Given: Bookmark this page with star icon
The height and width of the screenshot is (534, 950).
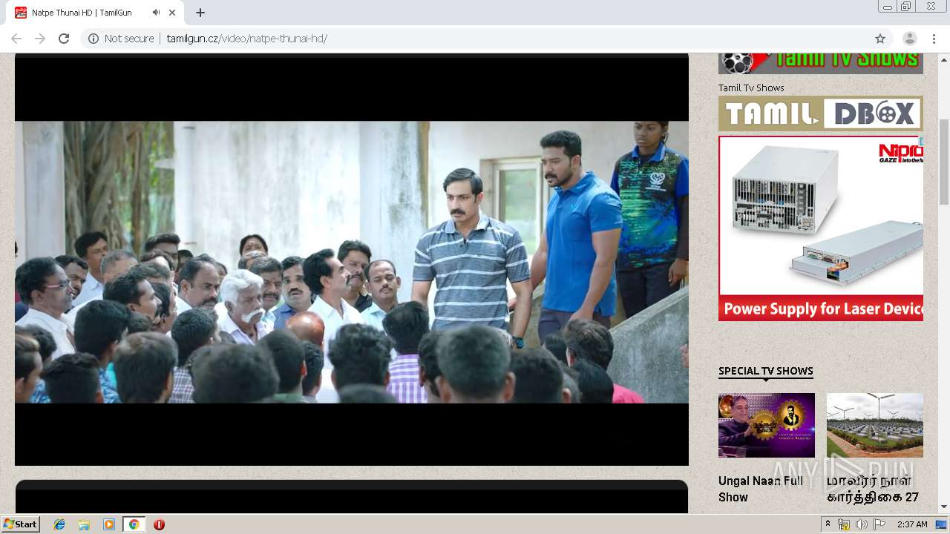Looking at the screenshot, I should pyautogui.click(x=880, y=39).
